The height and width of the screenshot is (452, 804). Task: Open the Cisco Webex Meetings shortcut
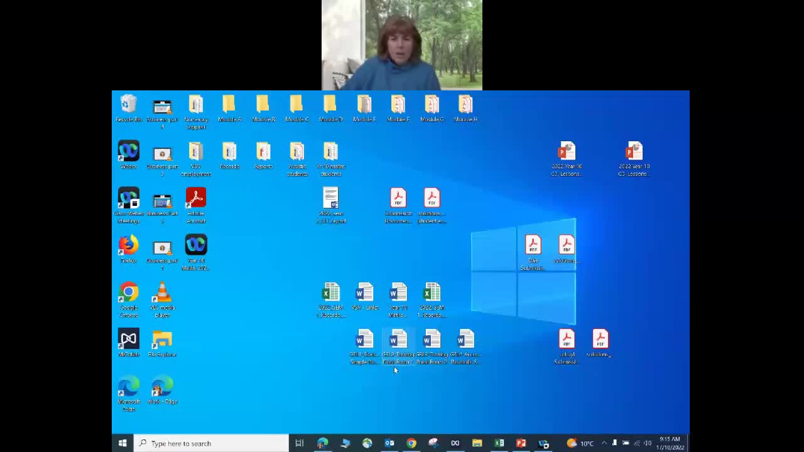click(128, 199)
